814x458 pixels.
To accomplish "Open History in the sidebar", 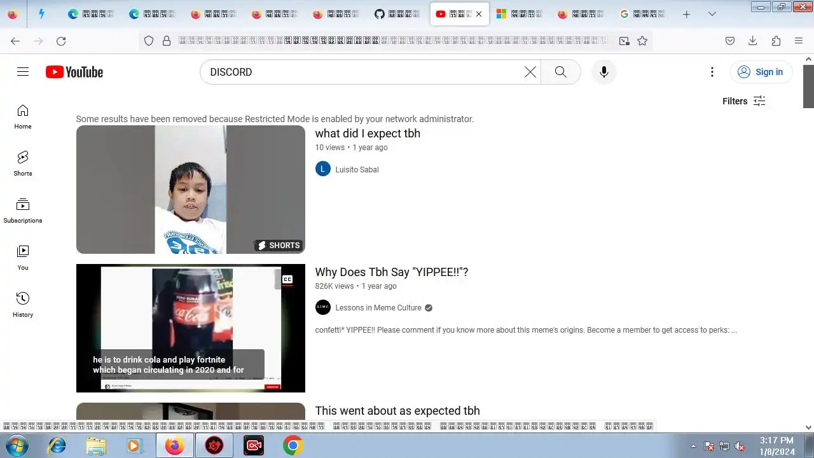I will click(23, 305).
